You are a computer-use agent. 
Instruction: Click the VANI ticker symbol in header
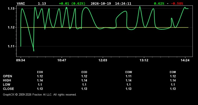21,3
